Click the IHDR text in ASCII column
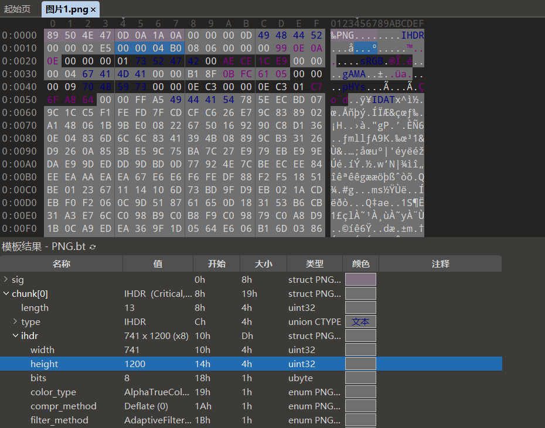The image size is (545, 428). coord(413,36)
